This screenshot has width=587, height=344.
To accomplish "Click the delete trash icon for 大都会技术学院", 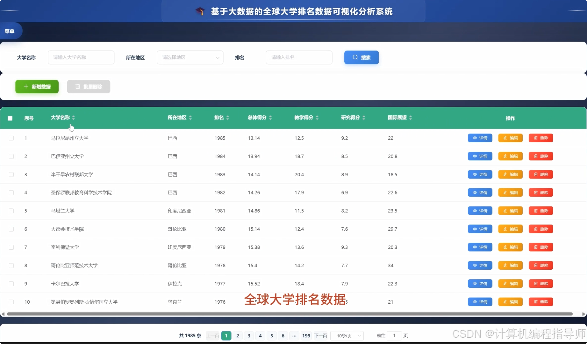I will coord(536,229).
